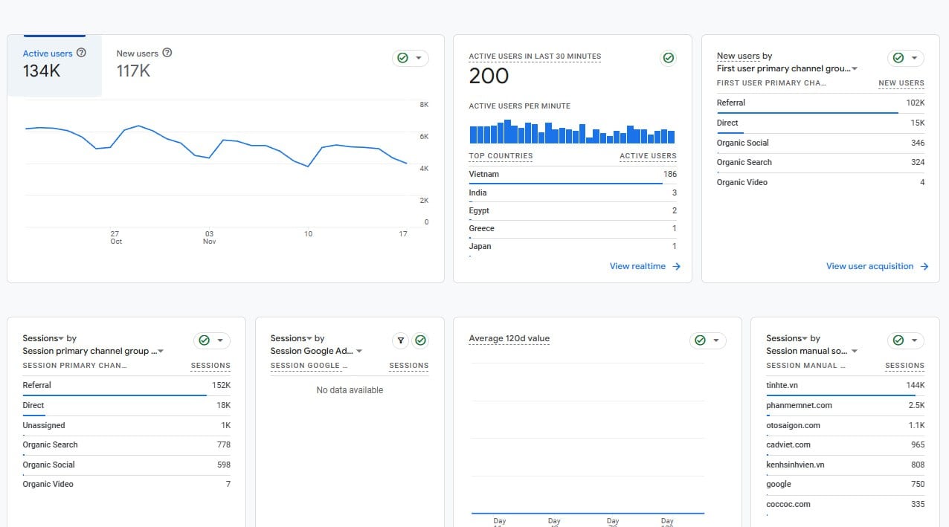The image size is (949, 527).
Task: Click green check icon in Average 120d value card
Action: coord(700,340)
